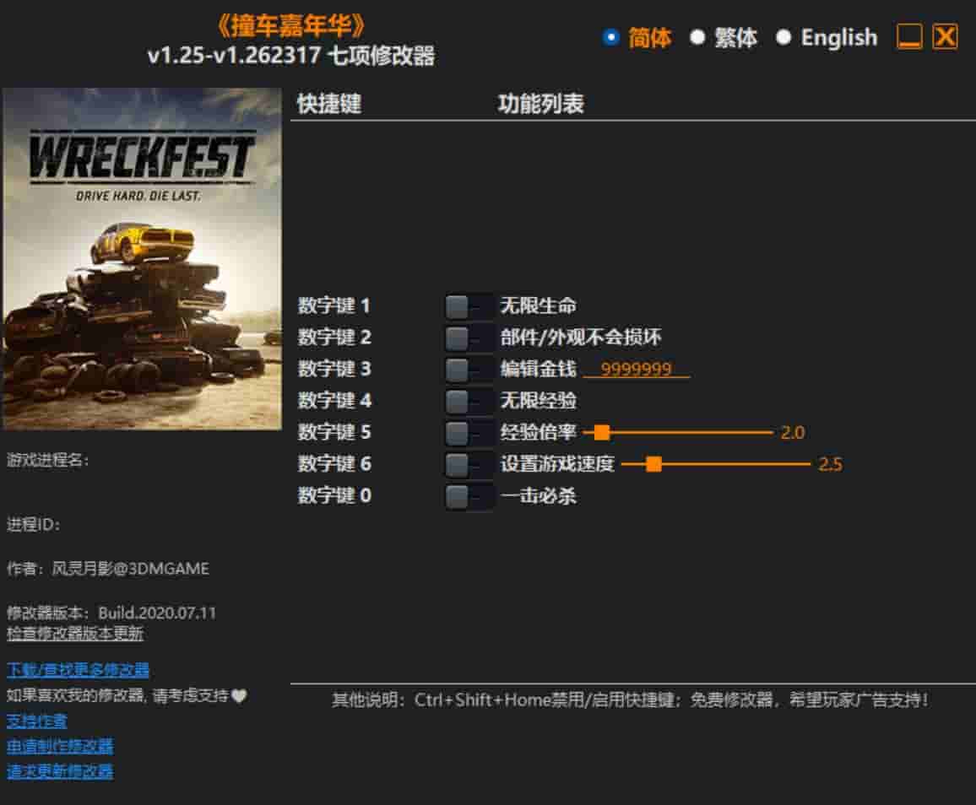Click the Wreckfest cover art thumbnail
Screen dimensions: 976x805
[x=142, y=258]
